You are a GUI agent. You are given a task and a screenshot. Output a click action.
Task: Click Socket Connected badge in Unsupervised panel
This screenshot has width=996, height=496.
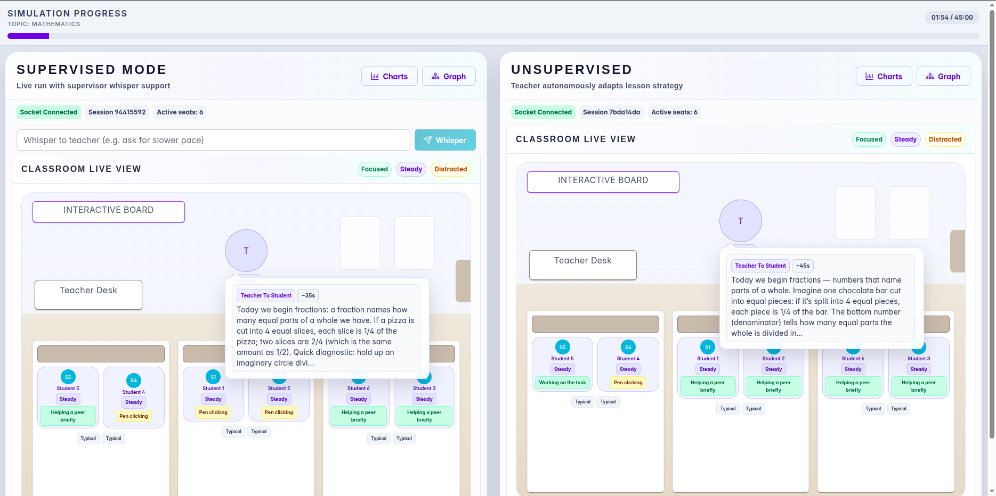point(543,112)
